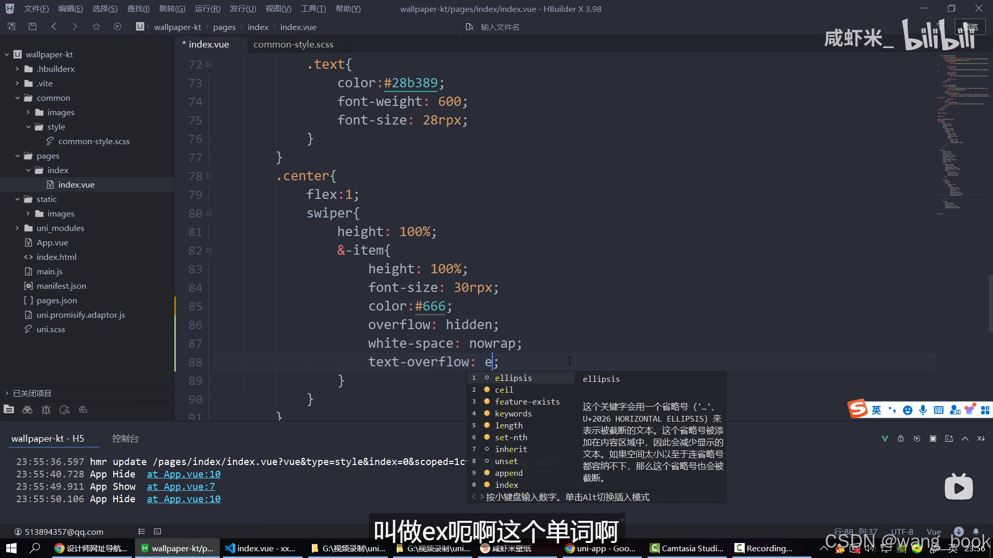993x558 pixels.
Task: Collapse console panel with the up chevron
Action: (965, 439)
